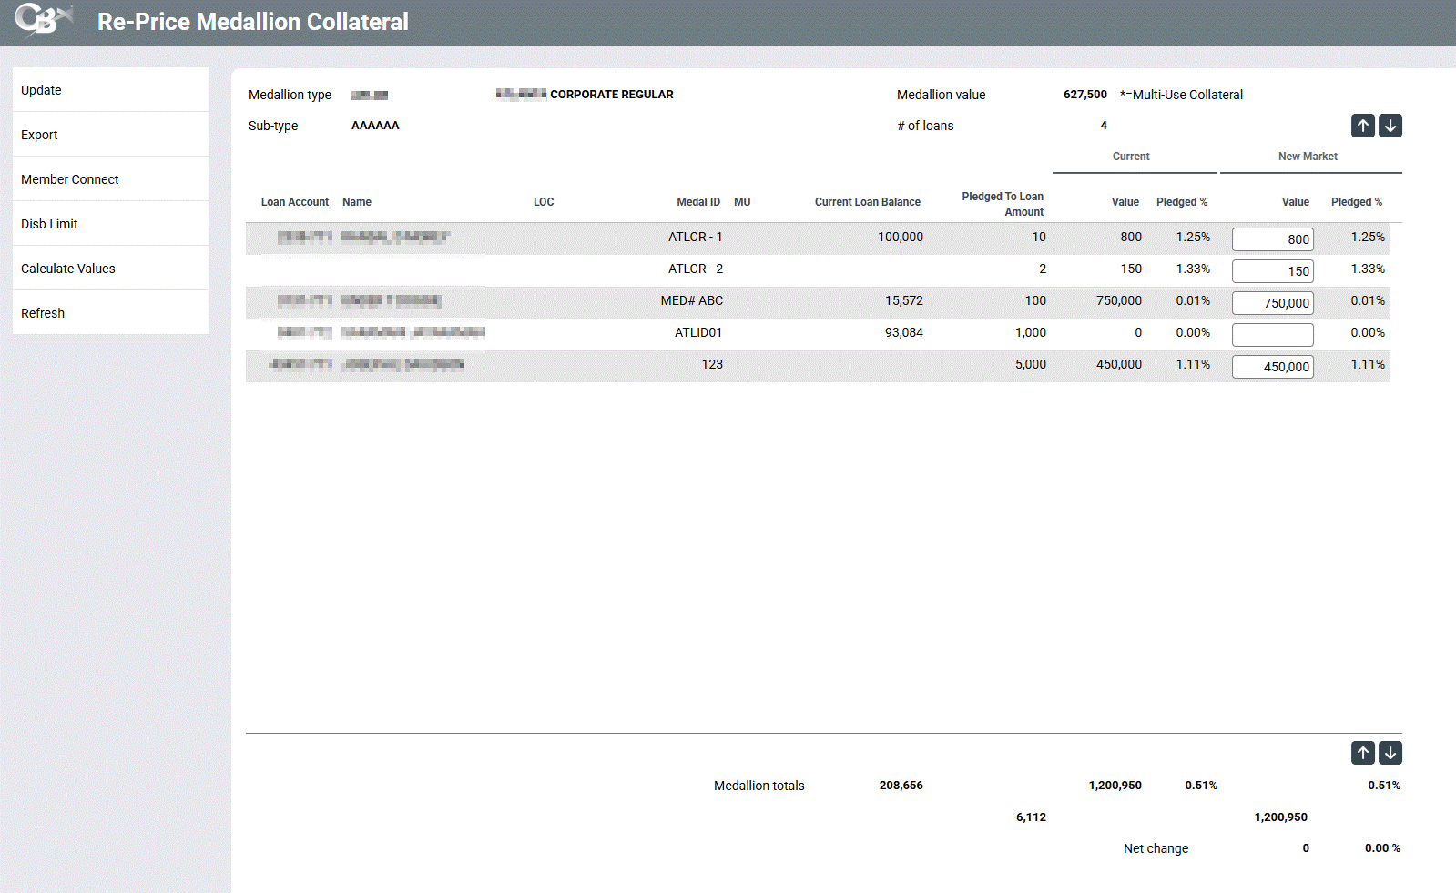Click the bottom scroll down arrow icon
Image resolution: width=1456 pixels, height=893 pixels.
point(1390,753)
